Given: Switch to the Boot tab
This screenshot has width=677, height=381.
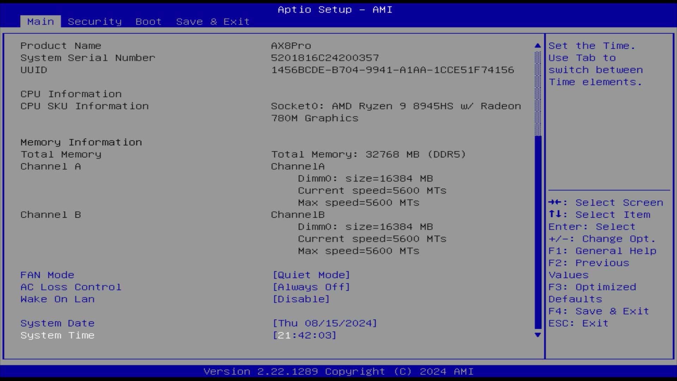Looking at the screenshot, I should tap(148, 22).
